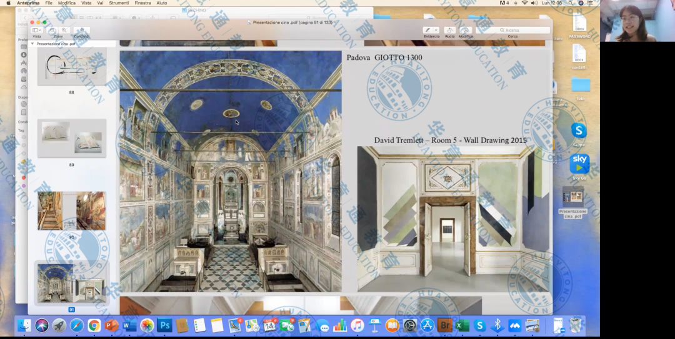Image resolution: width=675 pixels, height=339 pixels.
Task: Click the volume icon in menu bar
Action: coord(534,3)
